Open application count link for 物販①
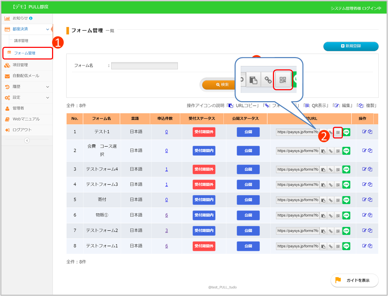 [x=166, y=215]
